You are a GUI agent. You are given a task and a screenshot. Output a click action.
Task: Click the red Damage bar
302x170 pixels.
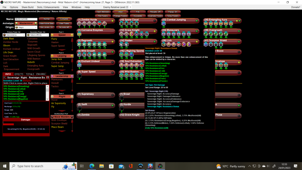[x=8, y=124]
